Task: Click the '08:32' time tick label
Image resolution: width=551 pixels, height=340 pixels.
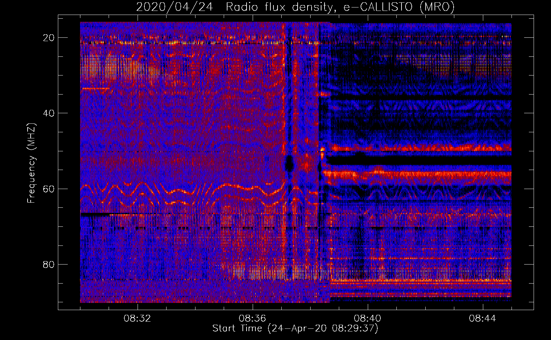Action: [x=138, y=319]
